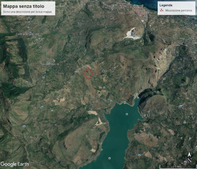Click the Google Earth logo

(15, 164)
